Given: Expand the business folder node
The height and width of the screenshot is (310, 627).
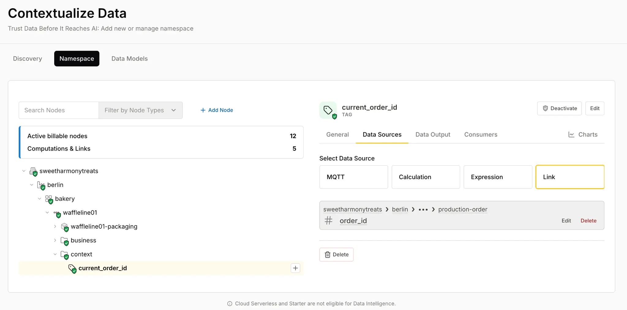Looking at the screenshot, I should (x=55, y=240).
